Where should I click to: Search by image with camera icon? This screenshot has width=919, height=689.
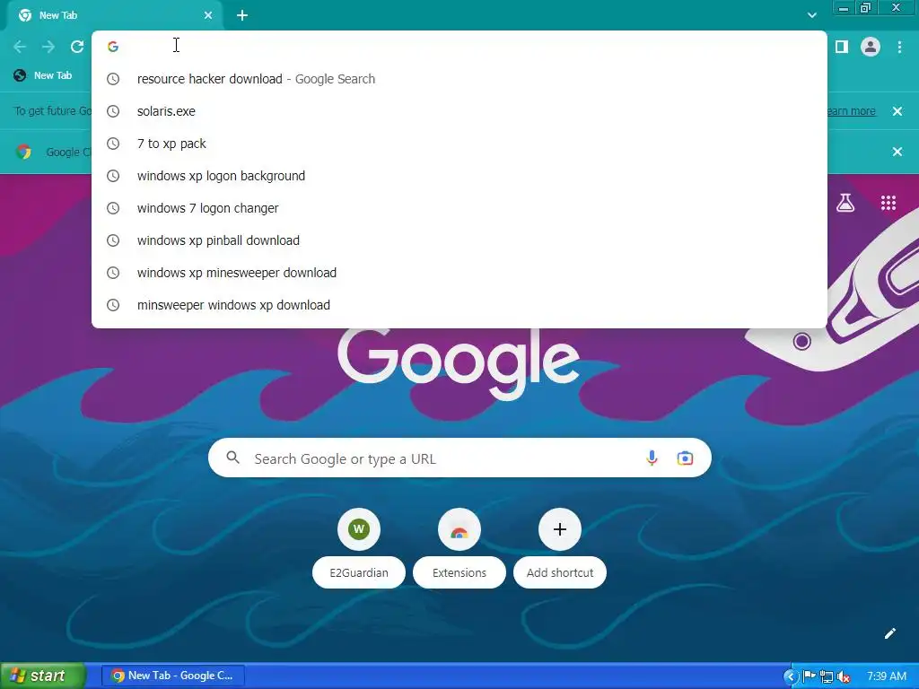click(x=685, y=458)
